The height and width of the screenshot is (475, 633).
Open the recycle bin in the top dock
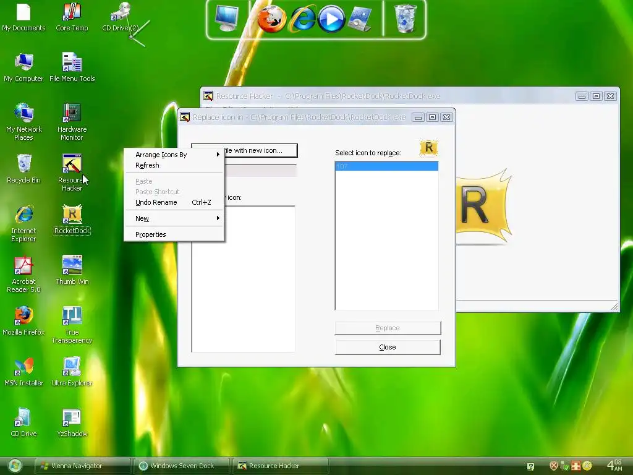tap(405, 19)
